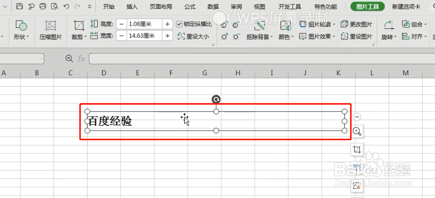The height and width of the screenshot is (198, 435).
Task: Select column M header
Action: pyautogui.click(x=406, y=73)
